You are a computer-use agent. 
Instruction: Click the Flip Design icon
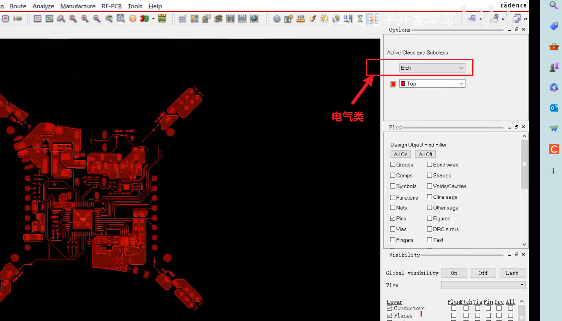point(162,19)
